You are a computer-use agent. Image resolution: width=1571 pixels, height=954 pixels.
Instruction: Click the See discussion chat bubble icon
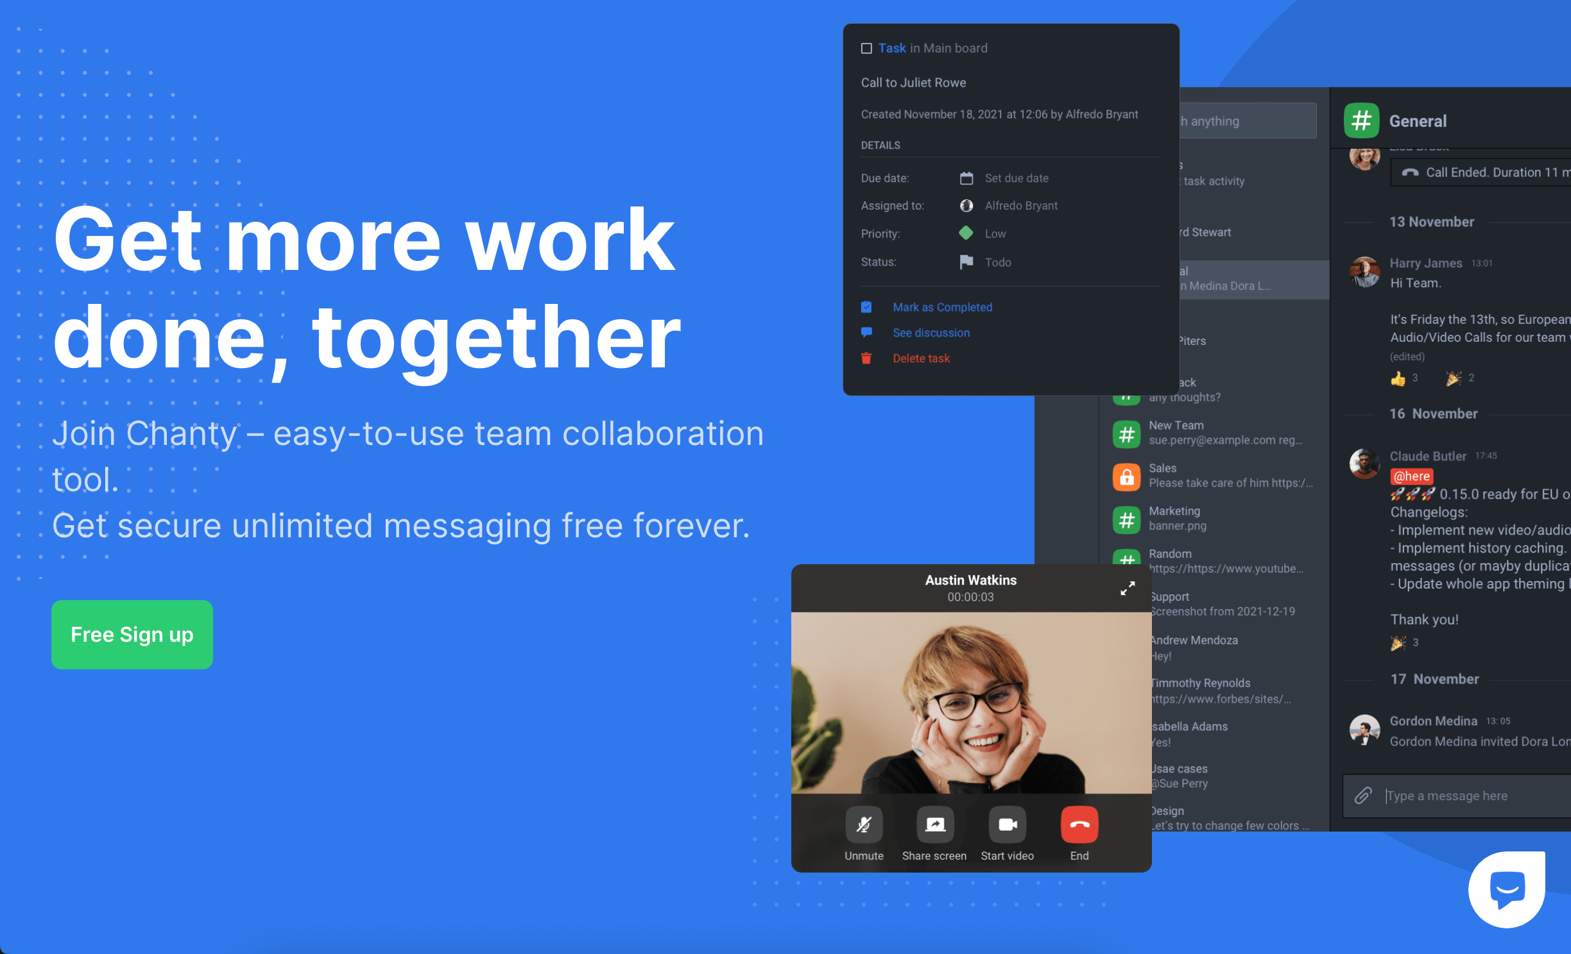coord(866,332)
